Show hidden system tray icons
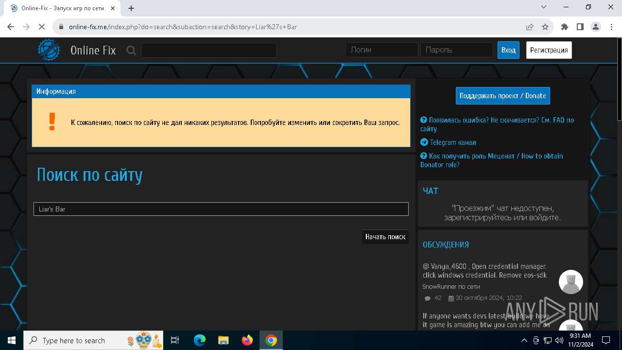622x350 pixels. point(524,340)
